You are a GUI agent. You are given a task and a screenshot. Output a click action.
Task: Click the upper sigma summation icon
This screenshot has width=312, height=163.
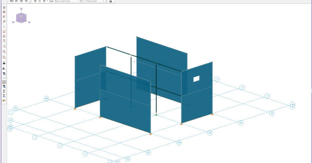coord(4,90)
